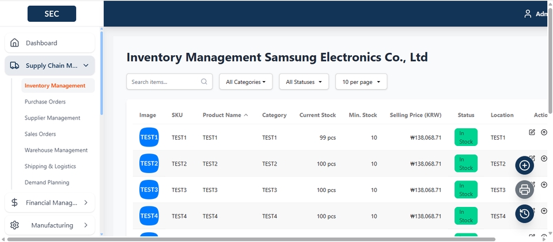The height and width of the screenshot is (242, 553).
Task: Click the up-arrow circle icon for TEST3
Action: pos(544,185)
